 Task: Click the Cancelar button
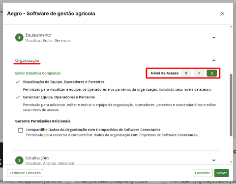[203, 173]
